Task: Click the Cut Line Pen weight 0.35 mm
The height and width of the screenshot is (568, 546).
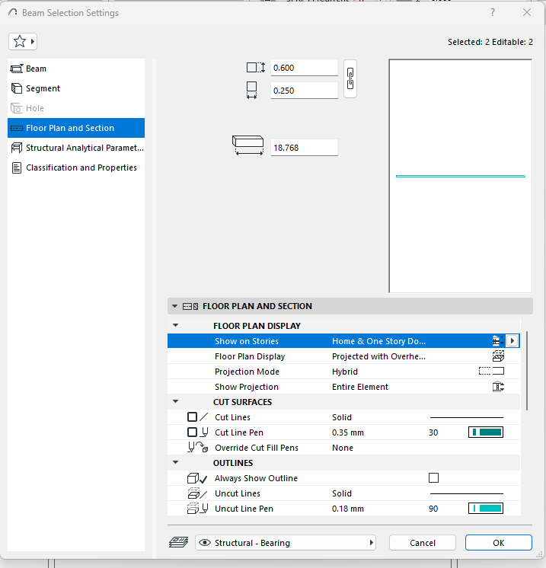Action: 348,432
